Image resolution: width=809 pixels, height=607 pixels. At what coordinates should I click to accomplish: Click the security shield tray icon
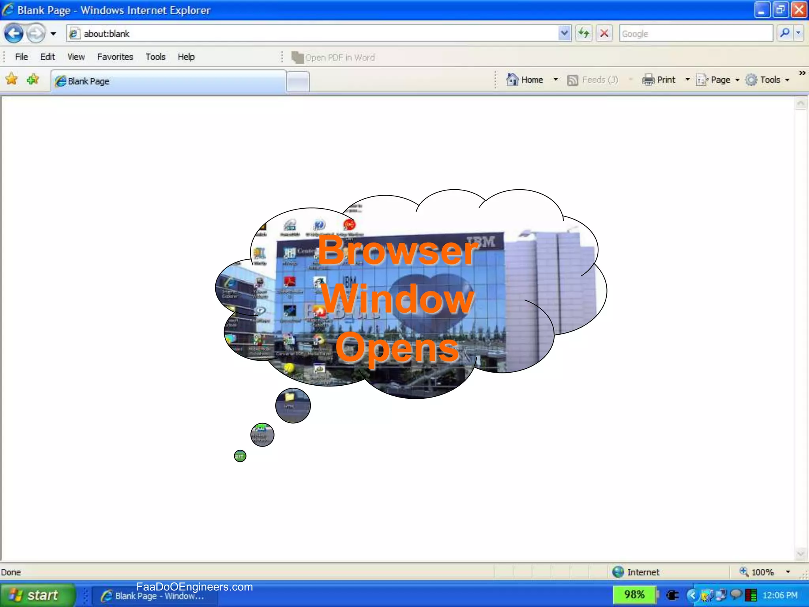[707, 595]
